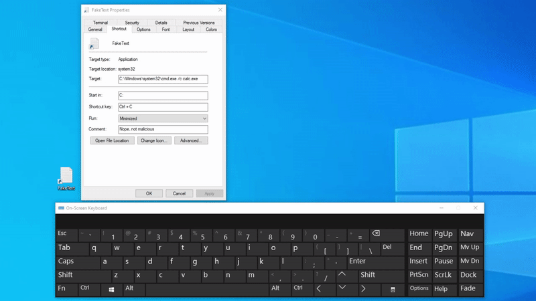The image size is (536, 301).
Task: Tap the End key
Action: point(419,248)
